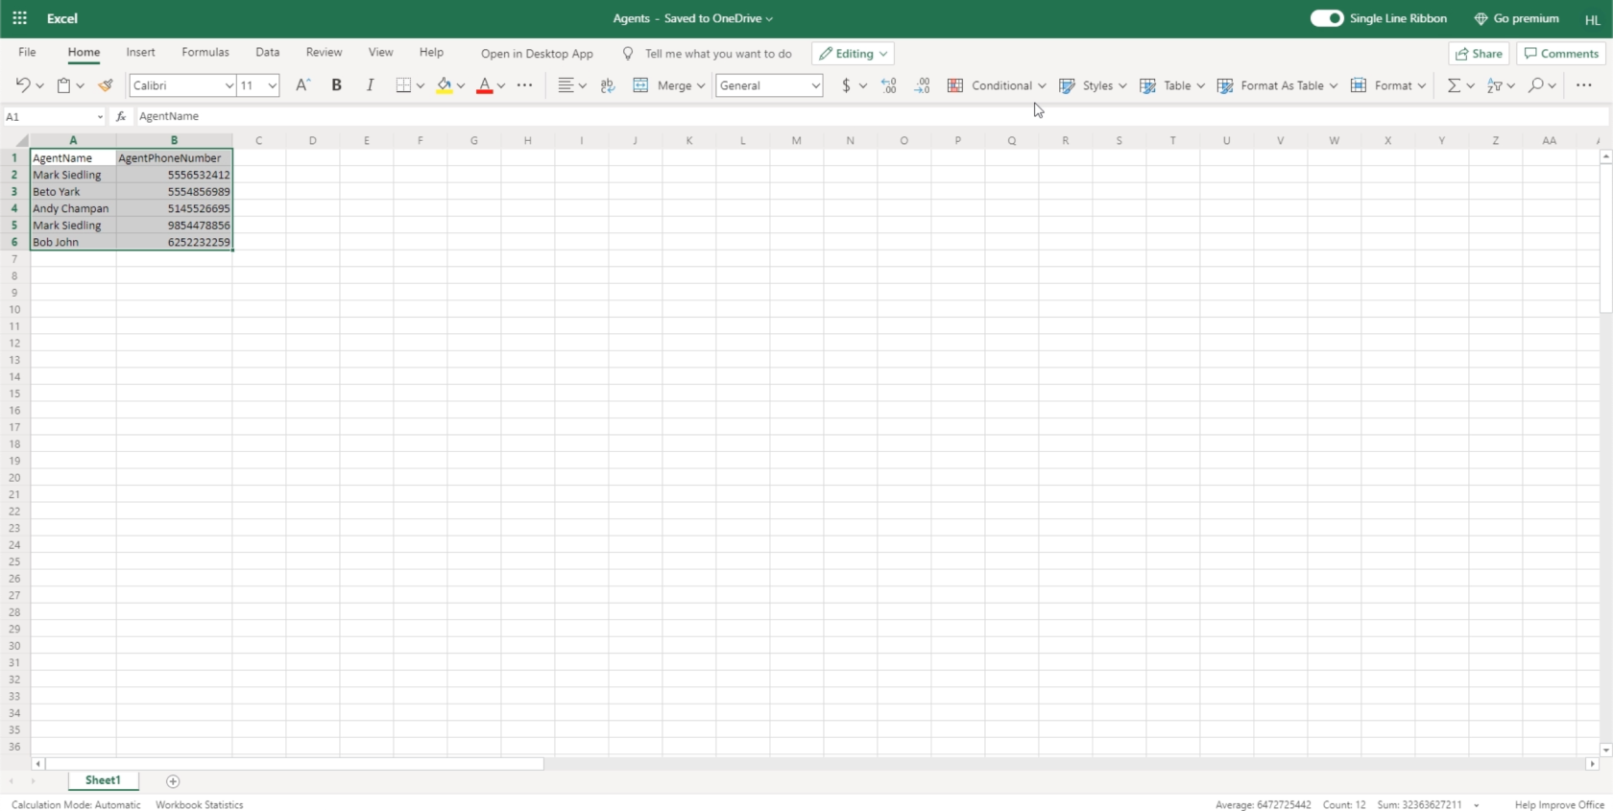Click Open in Desktop App
Image resolution: width=1613 pixels, height=811 pixels.
point(537,54)
